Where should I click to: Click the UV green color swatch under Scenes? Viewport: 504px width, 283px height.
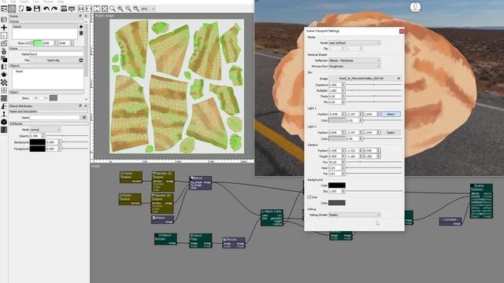tap(38, 43)
